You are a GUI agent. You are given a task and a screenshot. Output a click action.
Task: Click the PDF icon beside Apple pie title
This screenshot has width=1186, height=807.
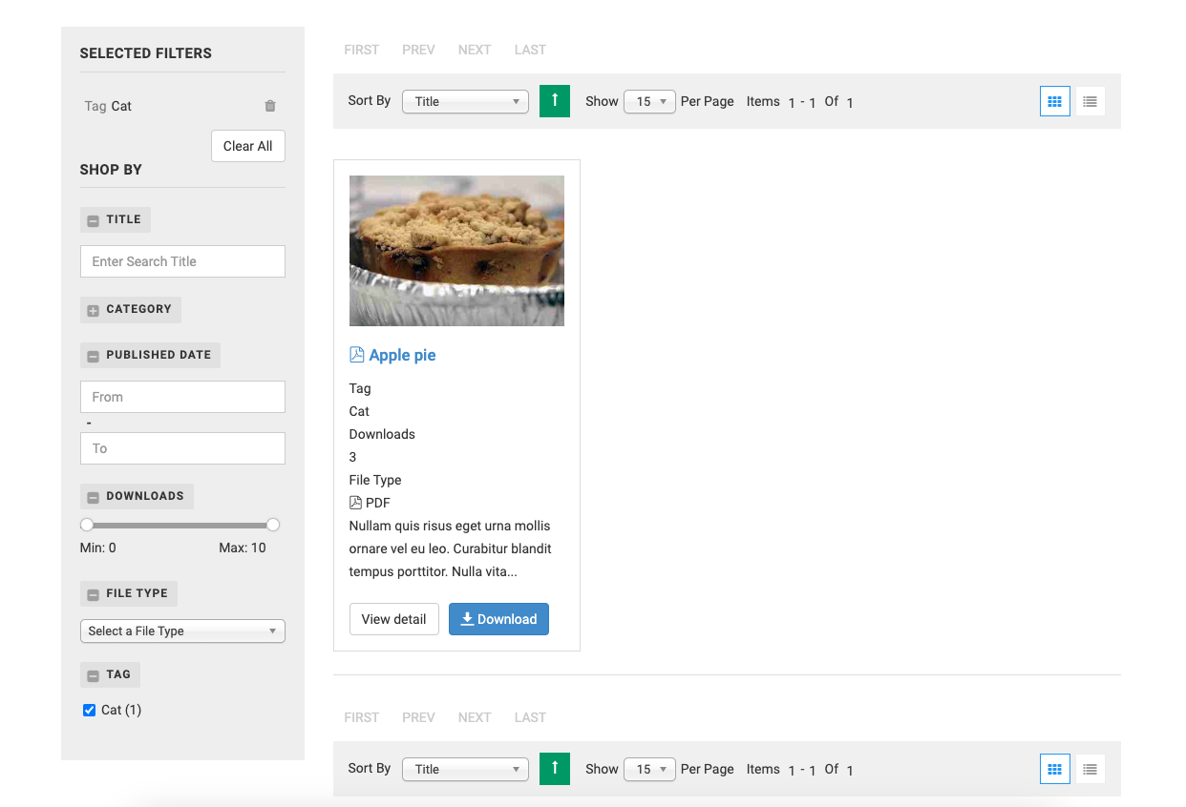(357, 355)
